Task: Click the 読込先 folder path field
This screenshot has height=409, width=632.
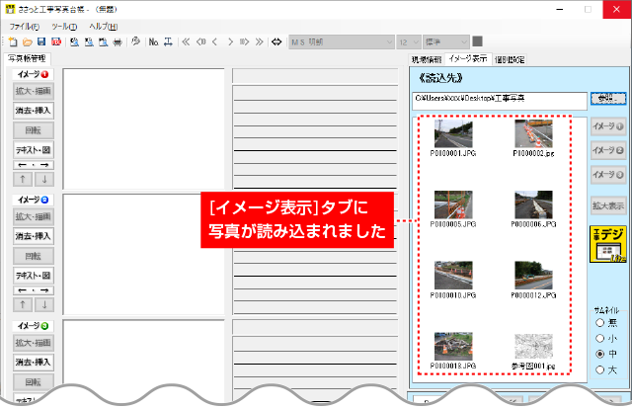Action: [500, 101]
